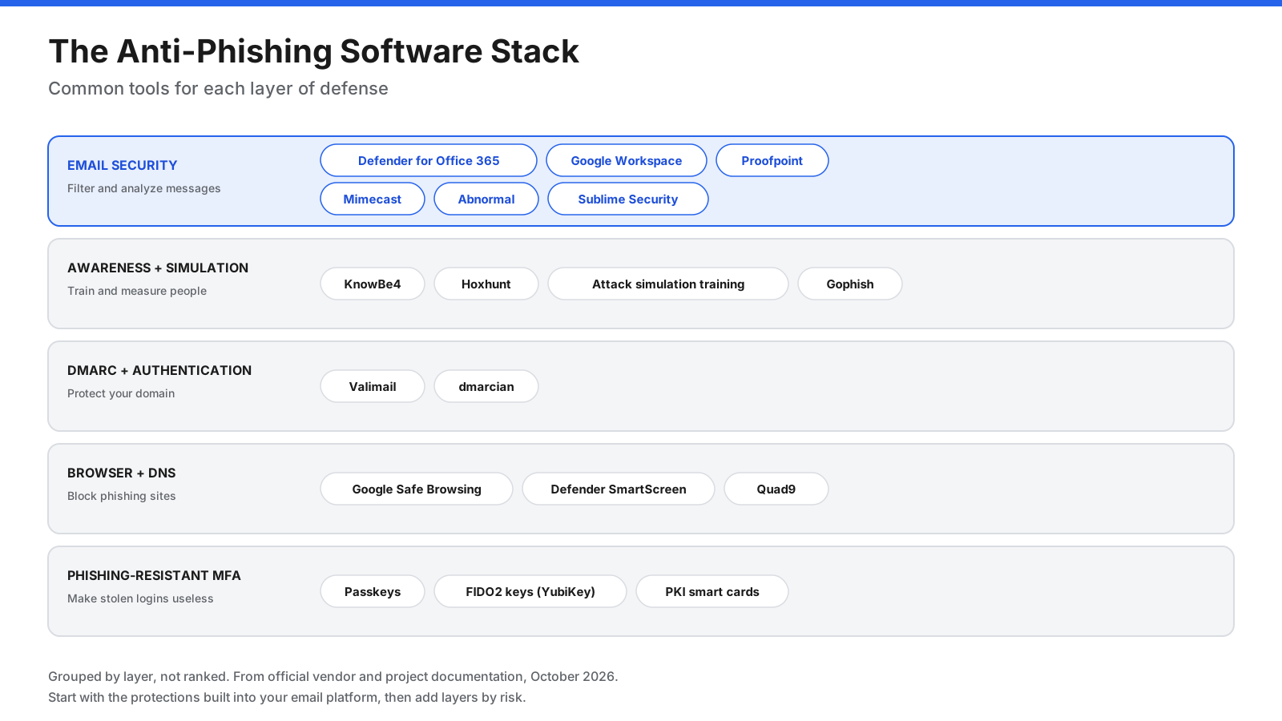The height and width of the screenshot is (721, 1282).
Task: Click the PHISHING-RESISTANT MFA heading
Action: [x=154, y=575]
